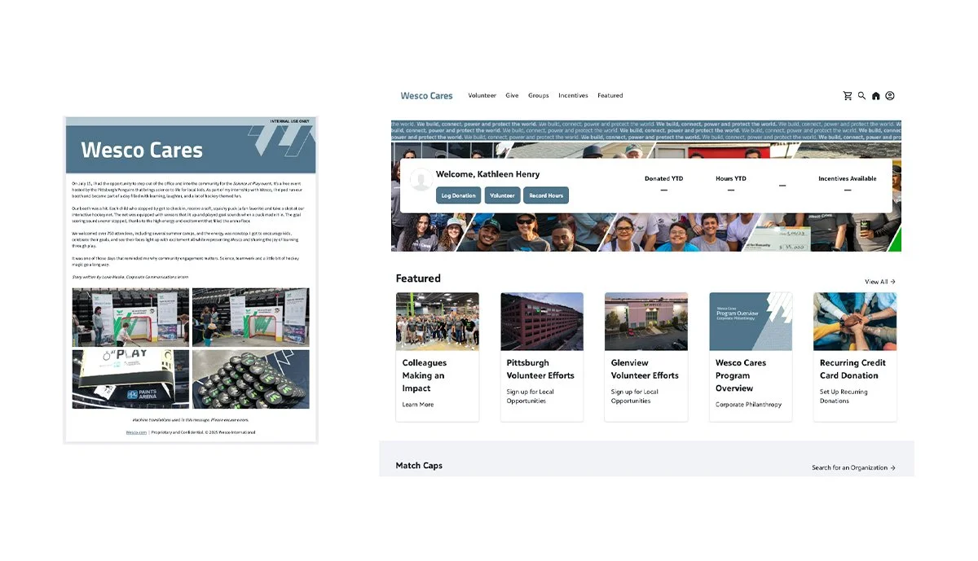Open Glenview Volunteer Efforts building photo
Image resolution: width=978 pixels, height=561 pixels.
(x=646, y=322)
